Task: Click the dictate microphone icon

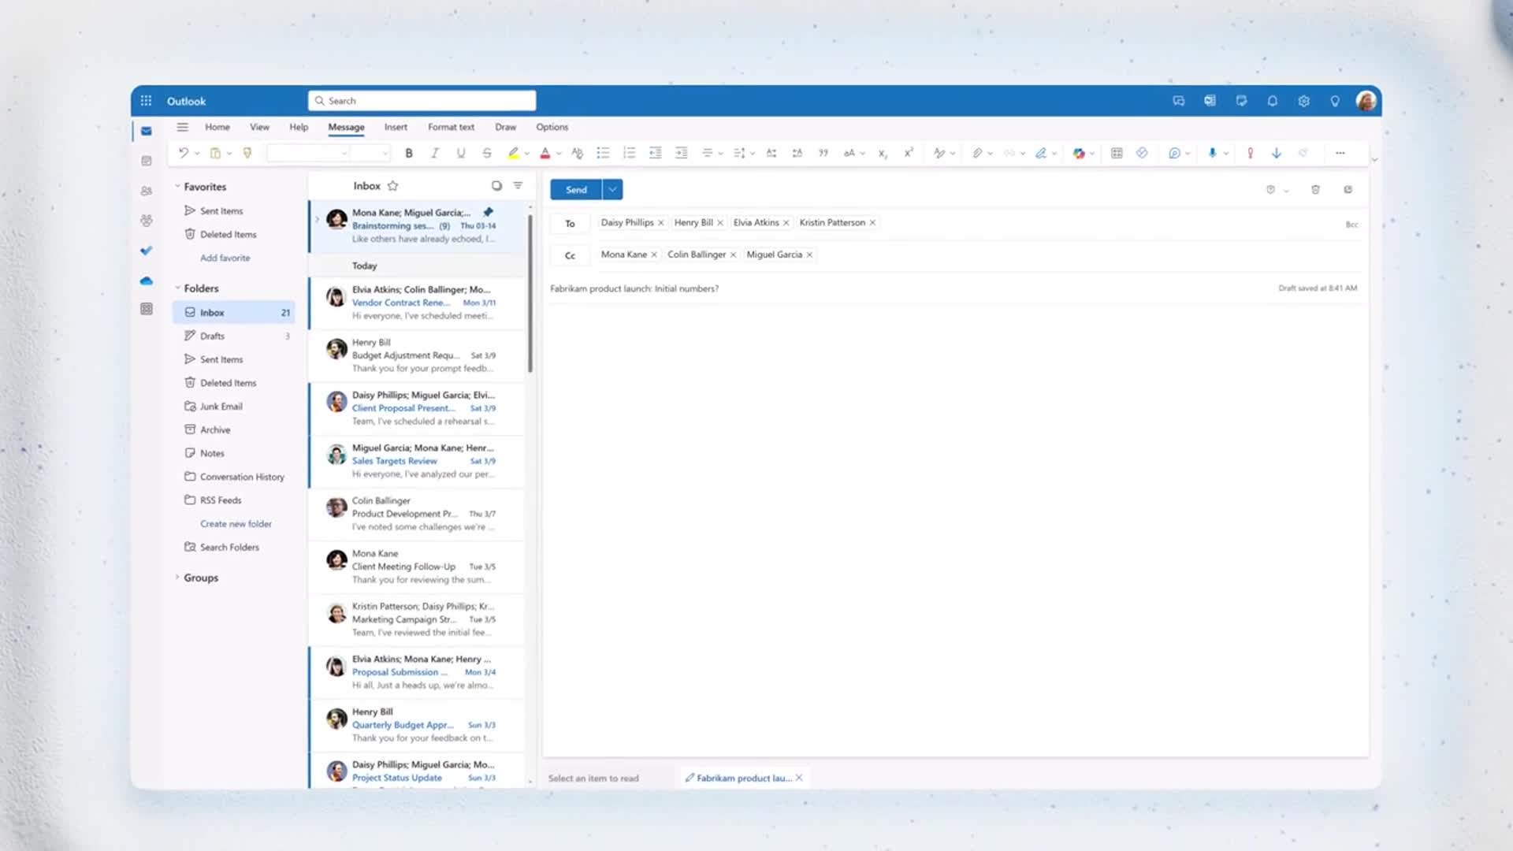Action: [x=1212, y=154]
